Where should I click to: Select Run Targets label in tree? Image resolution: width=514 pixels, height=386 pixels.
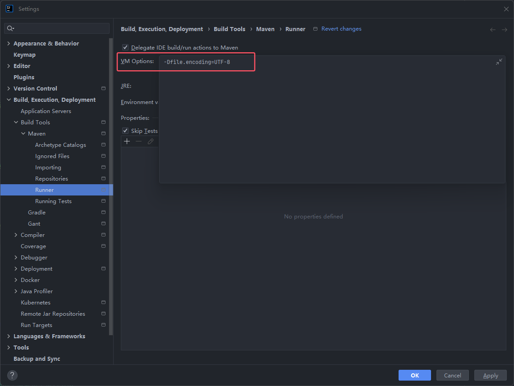tap(37, 325)
